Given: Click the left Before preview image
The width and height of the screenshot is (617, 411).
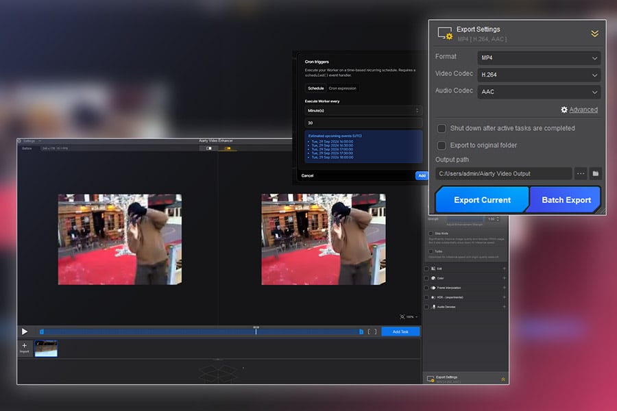Looking at the screenshot, I should tap(120, 239).
